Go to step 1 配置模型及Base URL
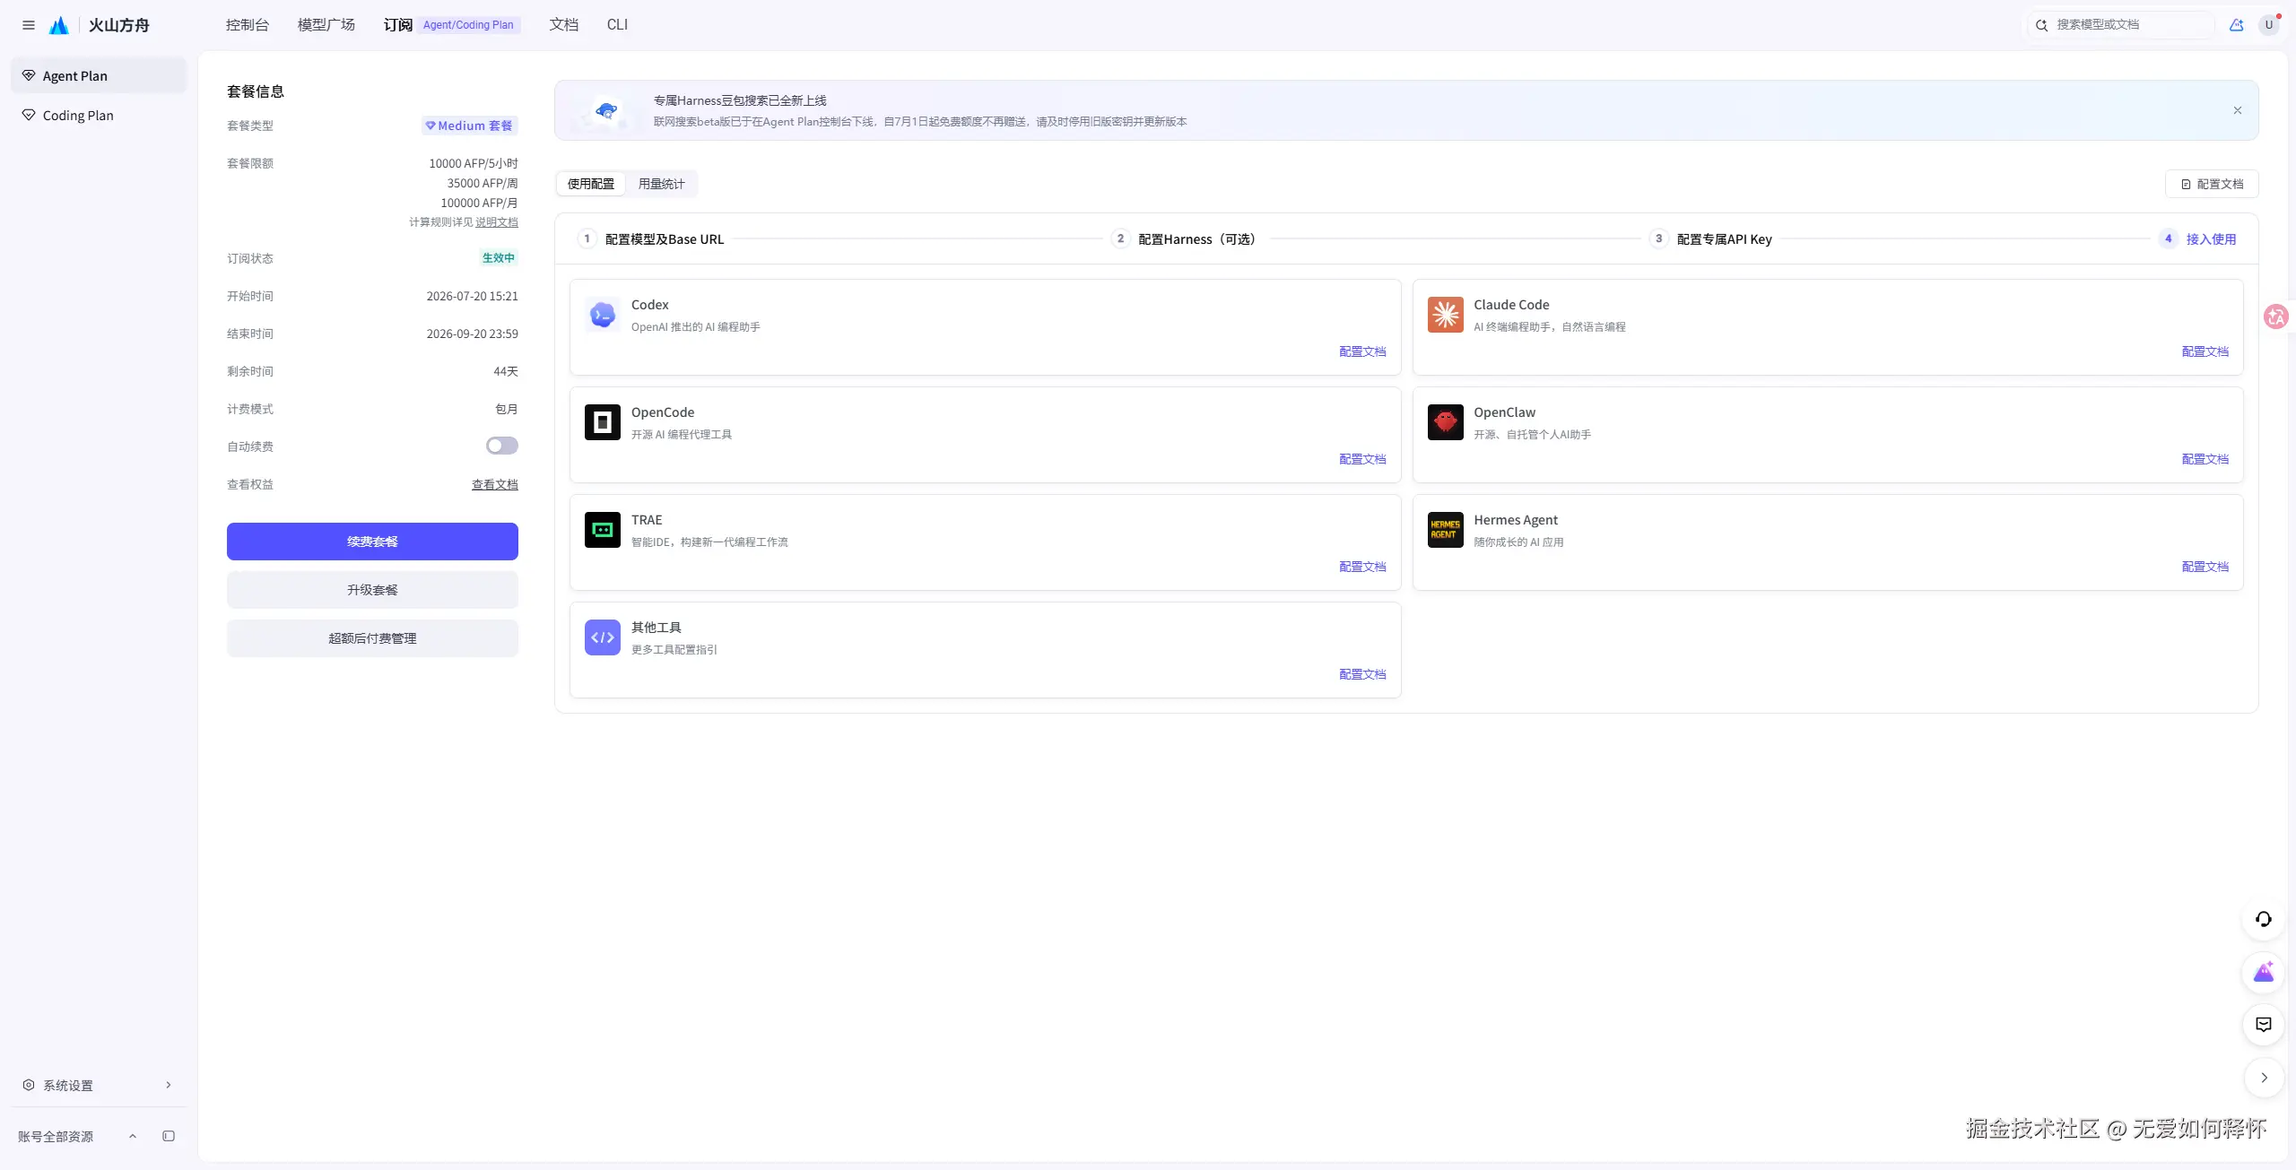Viewport: 2296px width, 1170px height. tap(651, 239)
